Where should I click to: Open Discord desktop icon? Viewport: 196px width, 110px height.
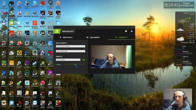tap(50, 94)
